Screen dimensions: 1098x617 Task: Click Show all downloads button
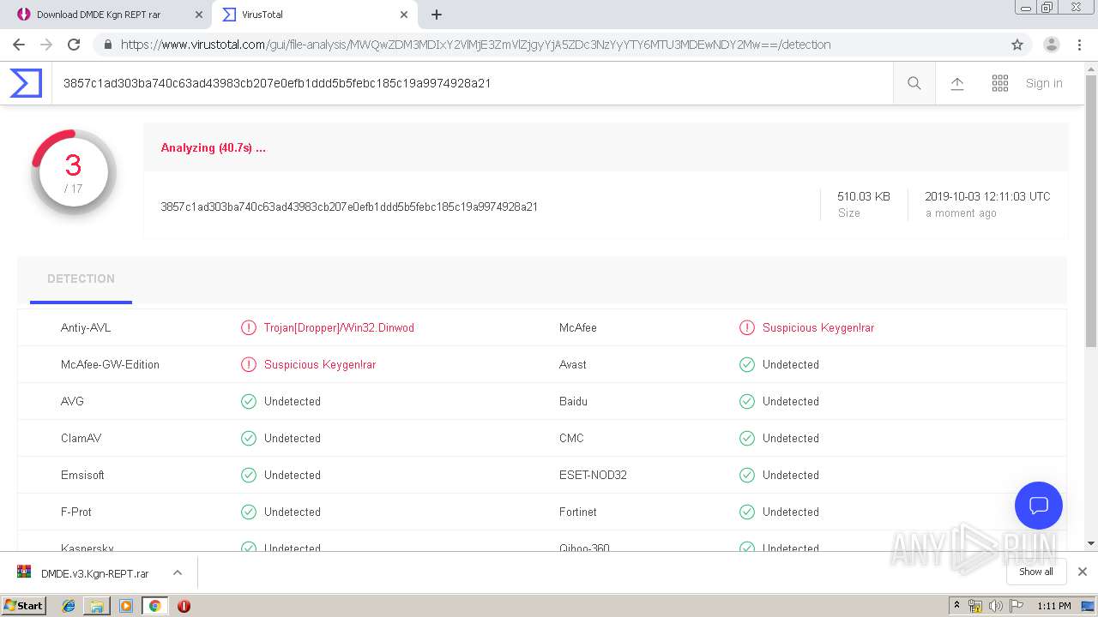pos(1036,572)
